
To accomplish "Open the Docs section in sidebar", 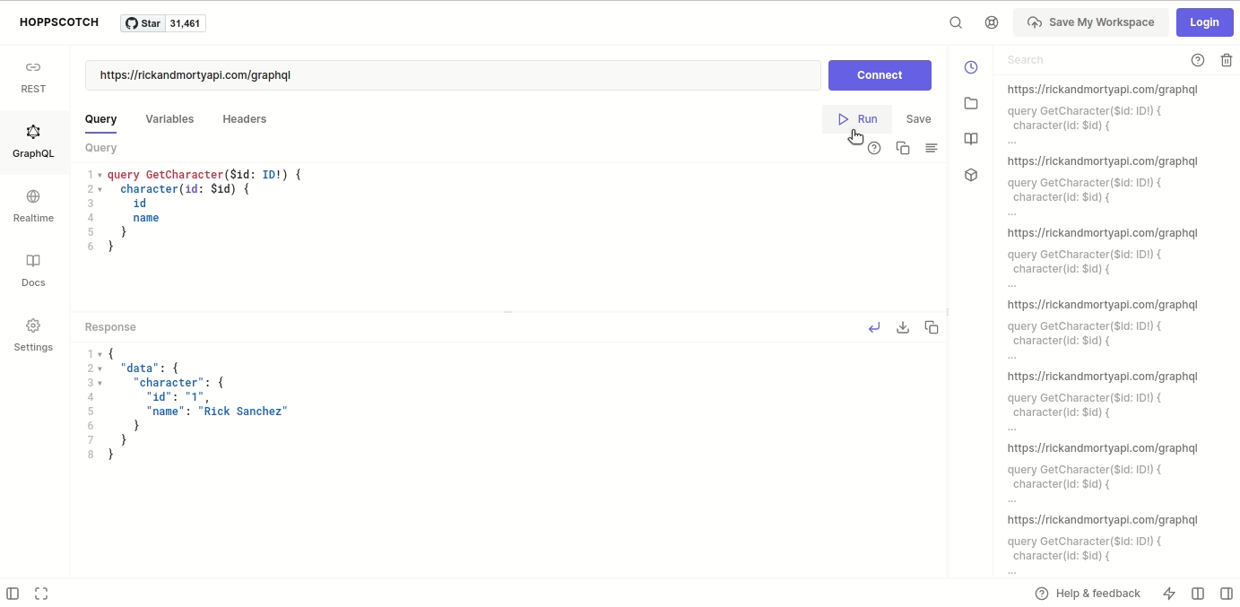I will click(33, 271).
